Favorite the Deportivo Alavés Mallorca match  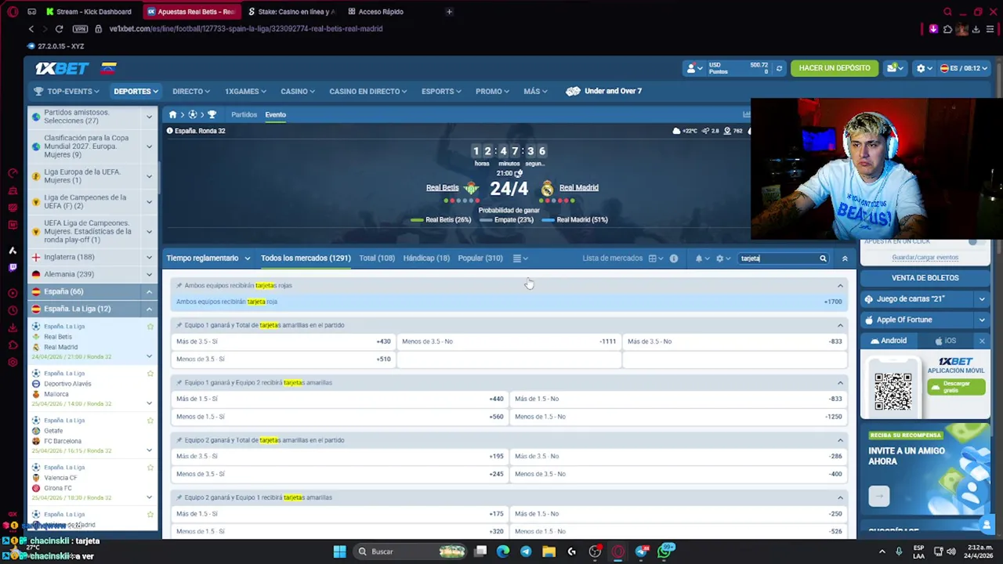[x=150, y=374]
